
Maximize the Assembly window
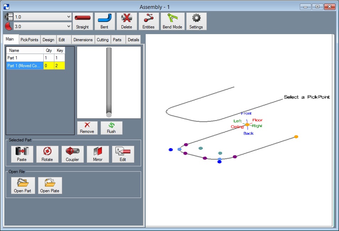(317, 7)
